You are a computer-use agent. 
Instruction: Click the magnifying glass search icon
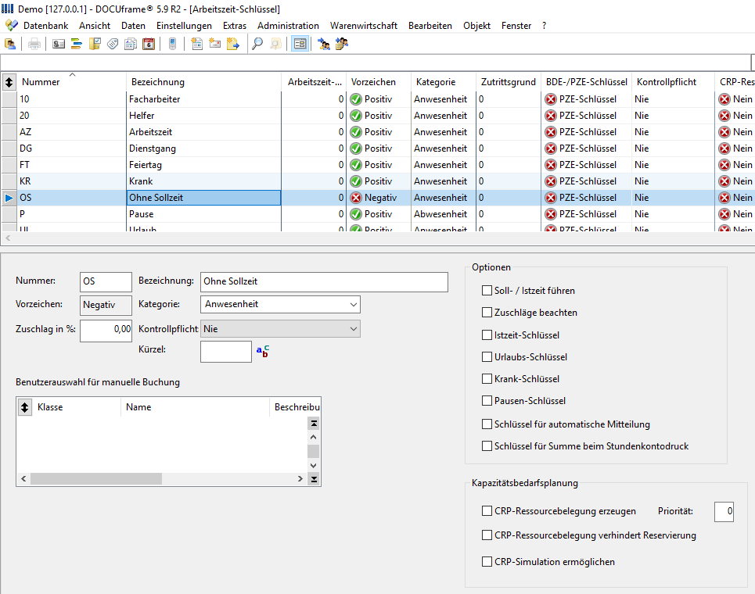click(x=257, y=45)
